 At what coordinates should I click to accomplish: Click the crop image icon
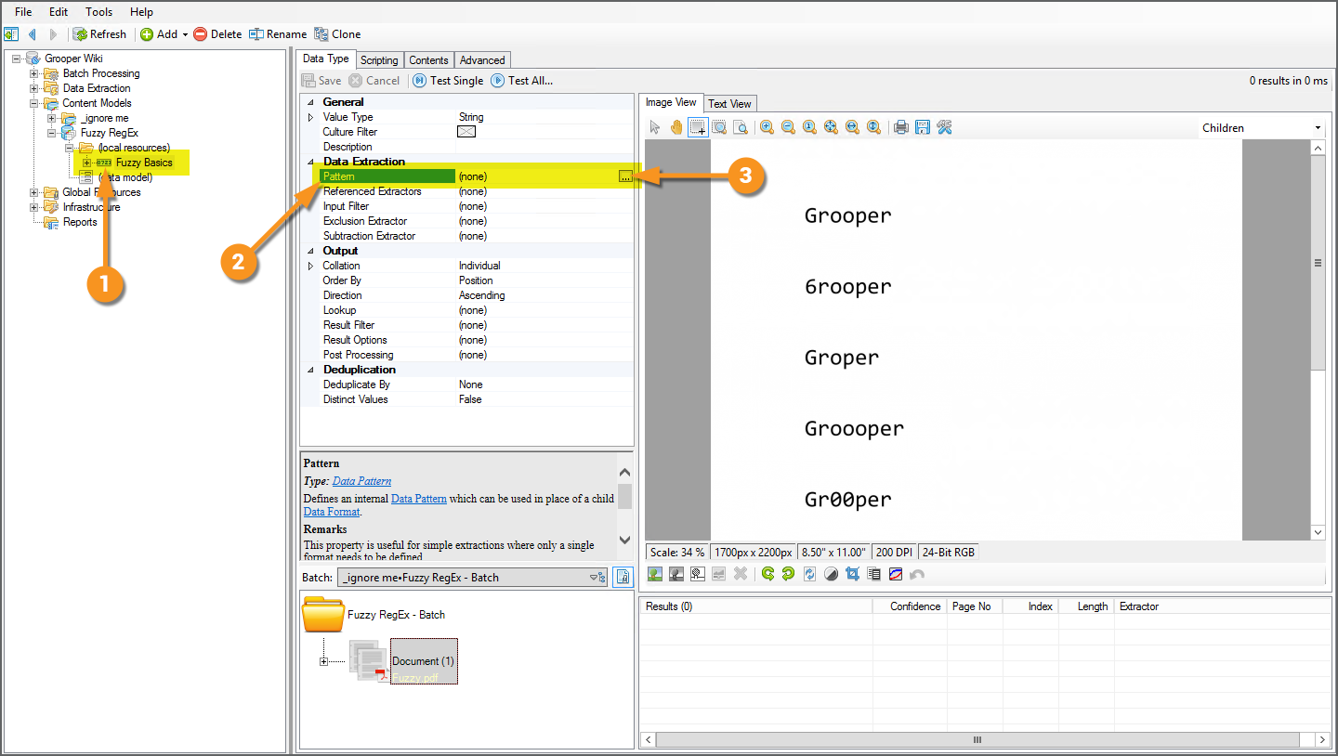pyautogui.click(x=852, y=574)
